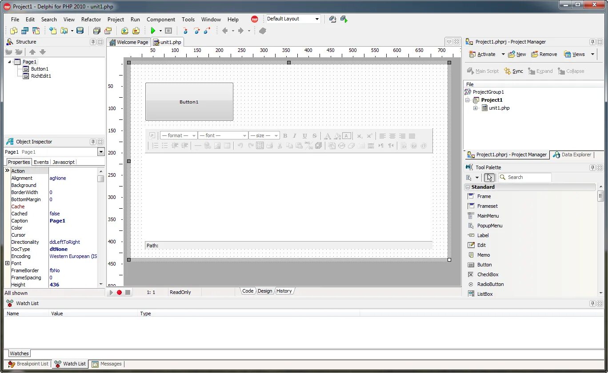Click the Insert Image icon in RichEdit toolbar
Image resolution: width=608 pixels, height=373 pixels.
(x=217, y=146)
